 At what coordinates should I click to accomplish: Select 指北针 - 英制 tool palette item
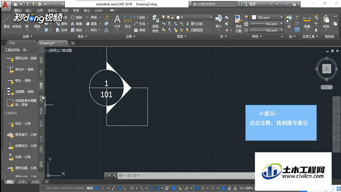pos(20,70)
